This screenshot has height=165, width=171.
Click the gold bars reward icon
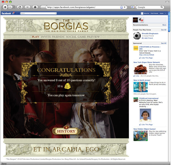(x=67, y=86)
